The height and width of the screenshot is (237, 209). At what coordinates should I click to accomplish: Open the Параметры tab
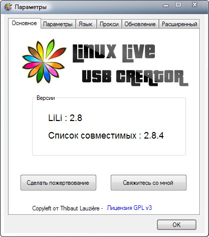58,24
